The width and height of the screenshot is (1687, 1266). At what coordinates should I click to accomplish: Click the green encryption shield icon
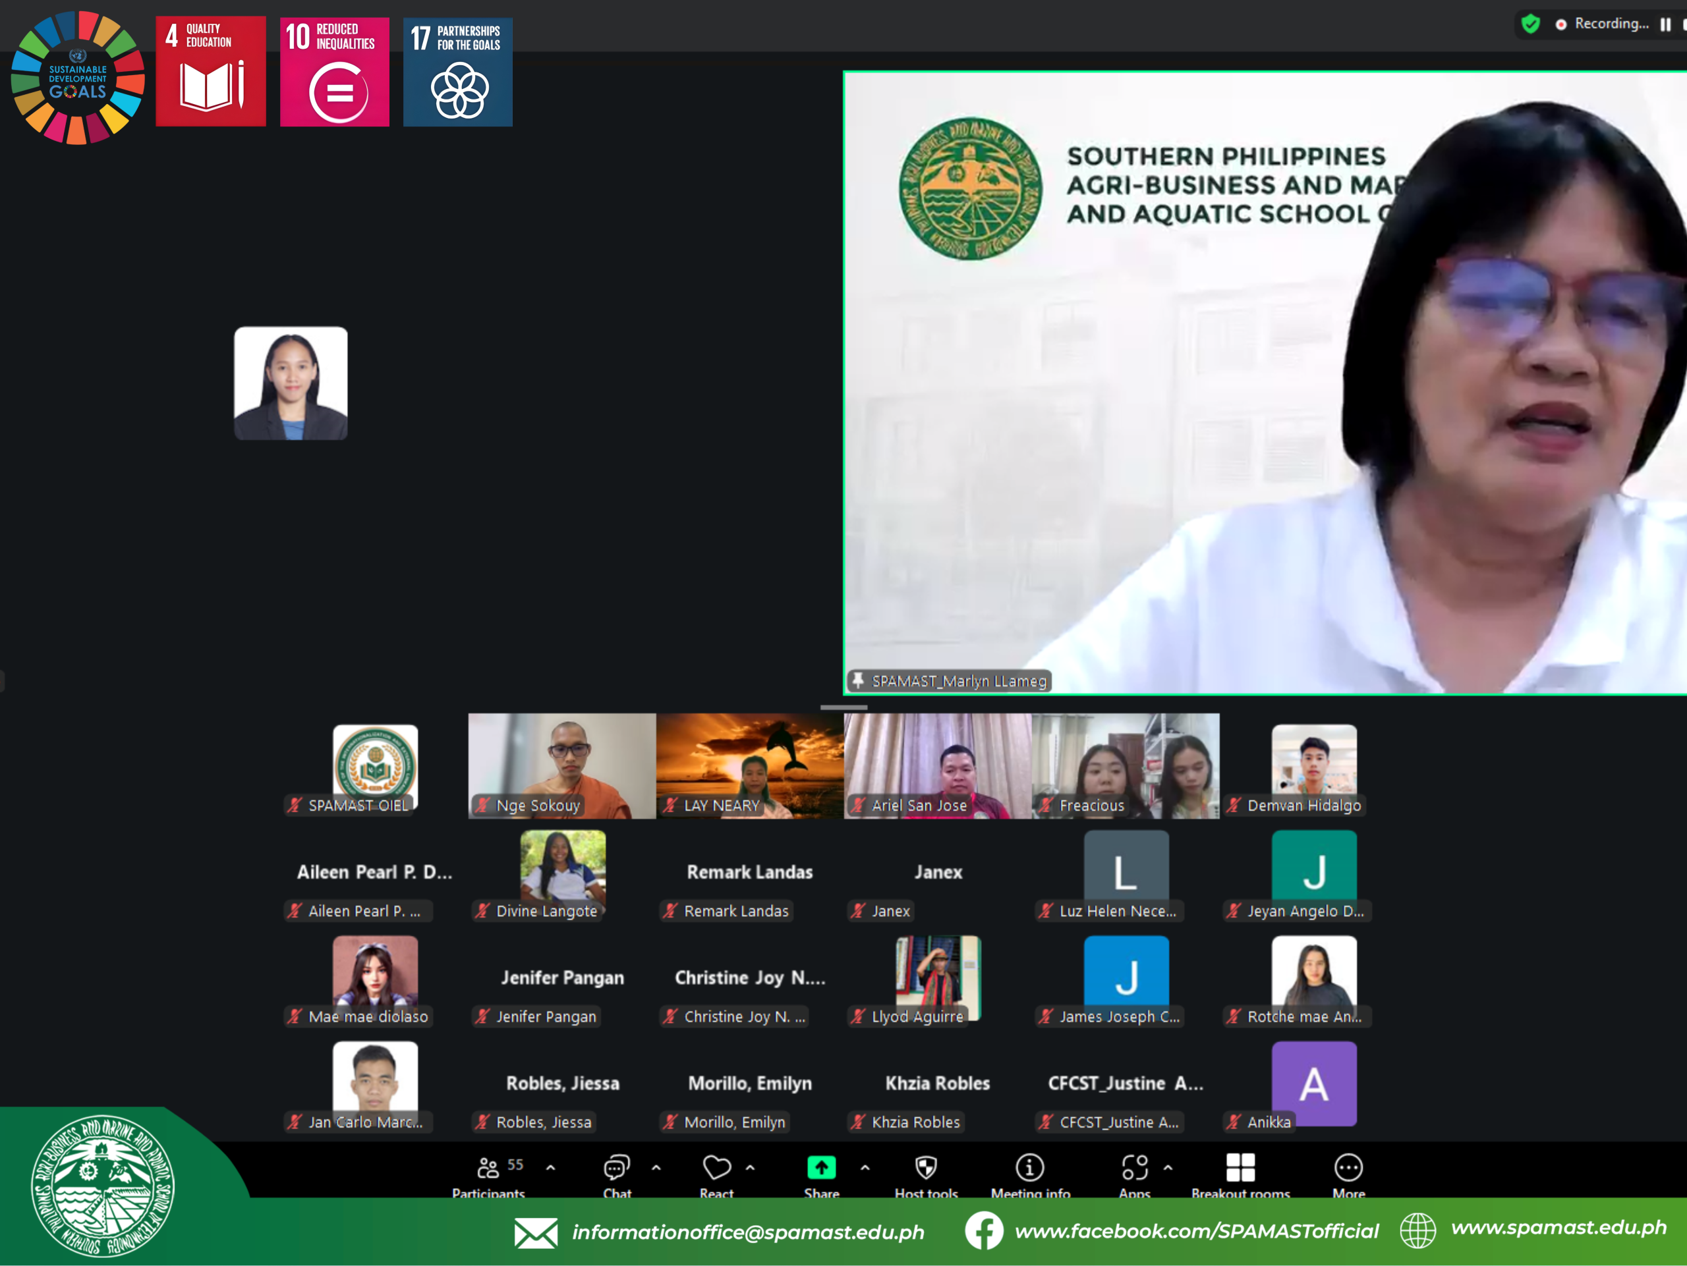[1530, 24]
